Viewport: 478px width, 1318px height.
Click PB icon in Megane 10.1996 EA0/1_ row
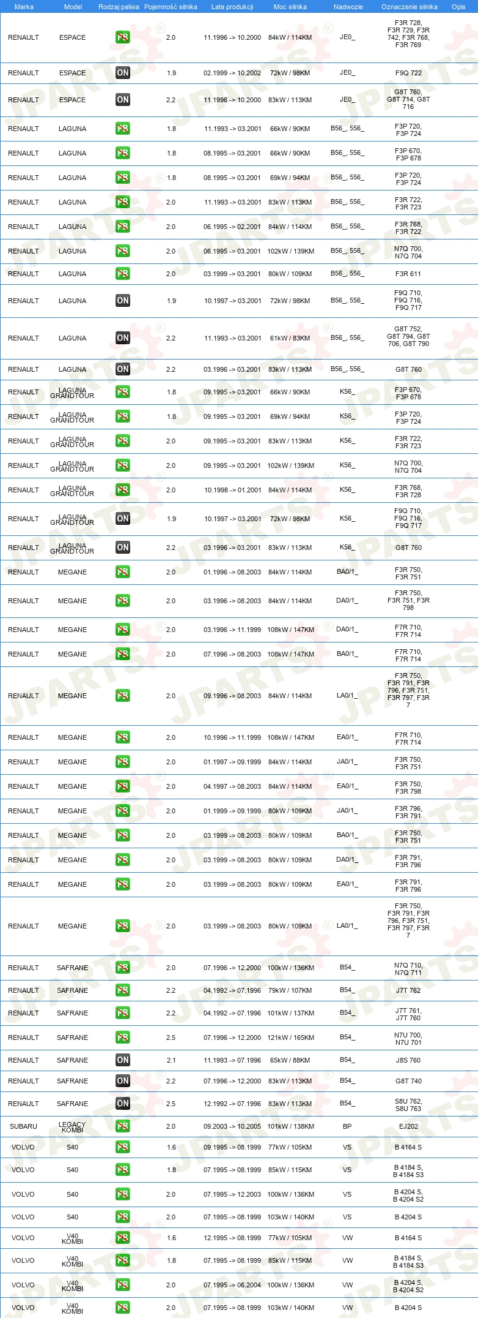coord(122,737)
